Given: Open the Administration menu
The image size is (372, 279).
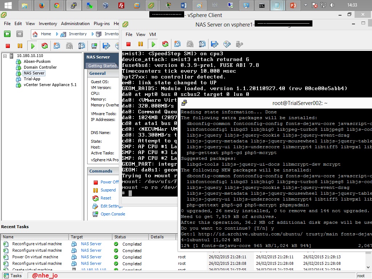Looking at the screenshot, I should (x=75, y=24).
